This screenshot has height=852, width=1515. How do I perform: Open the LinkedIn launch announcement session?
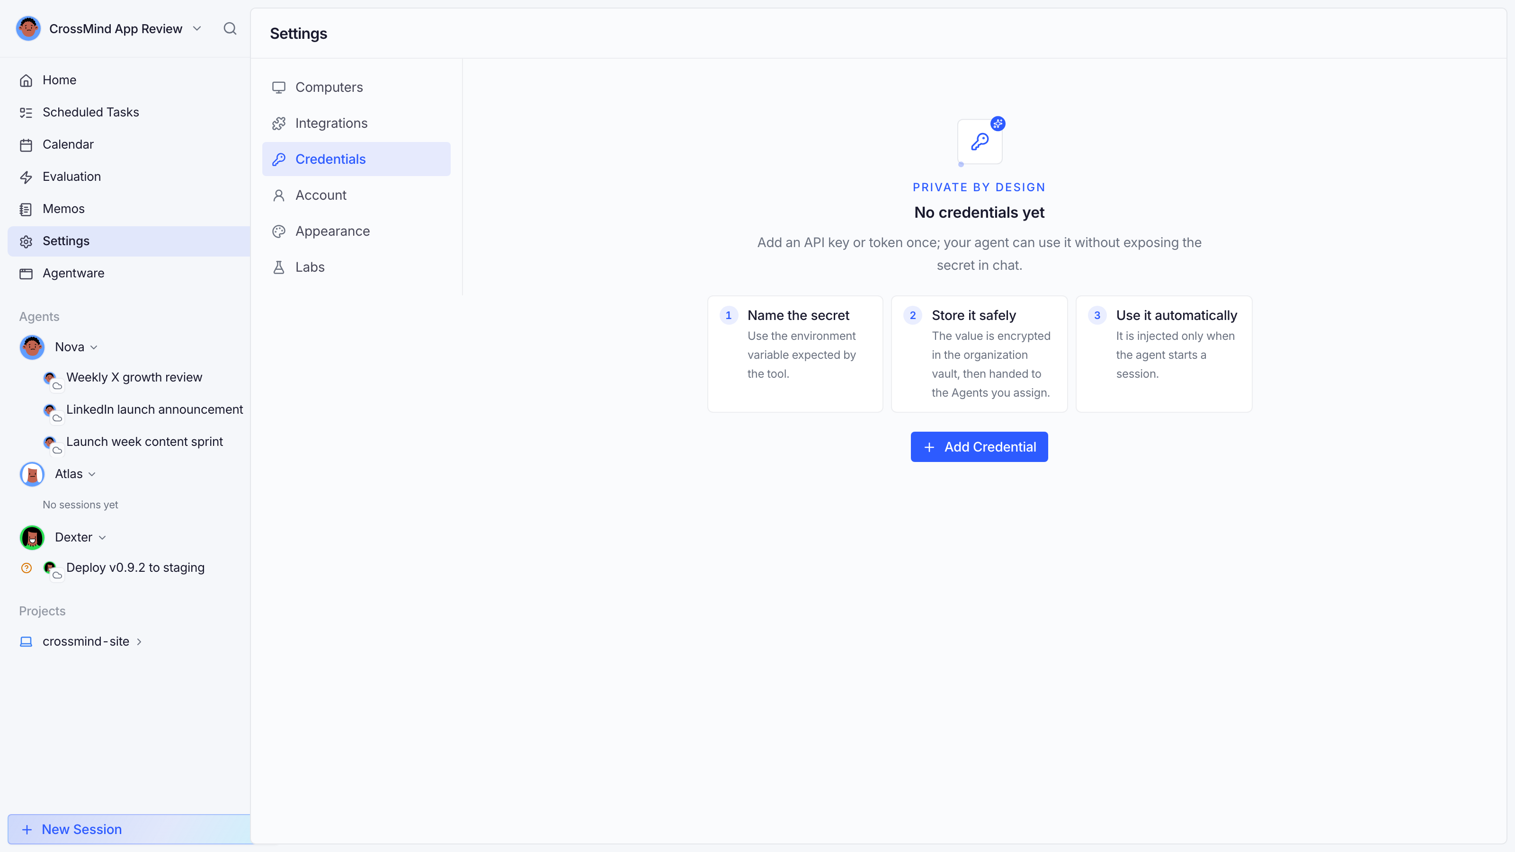[x=154, y=410]
